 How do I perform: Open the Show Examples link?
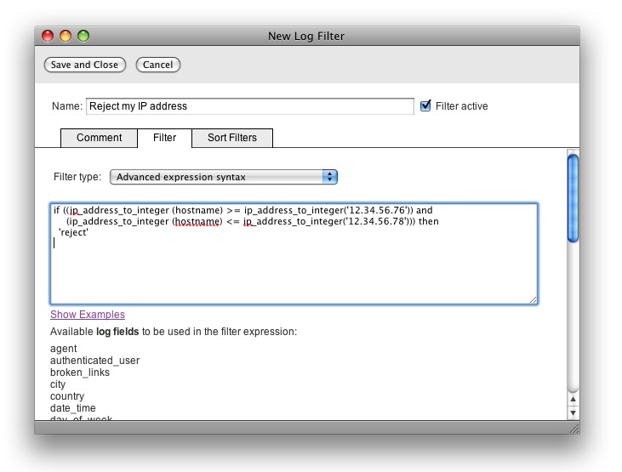coord(88,315)
